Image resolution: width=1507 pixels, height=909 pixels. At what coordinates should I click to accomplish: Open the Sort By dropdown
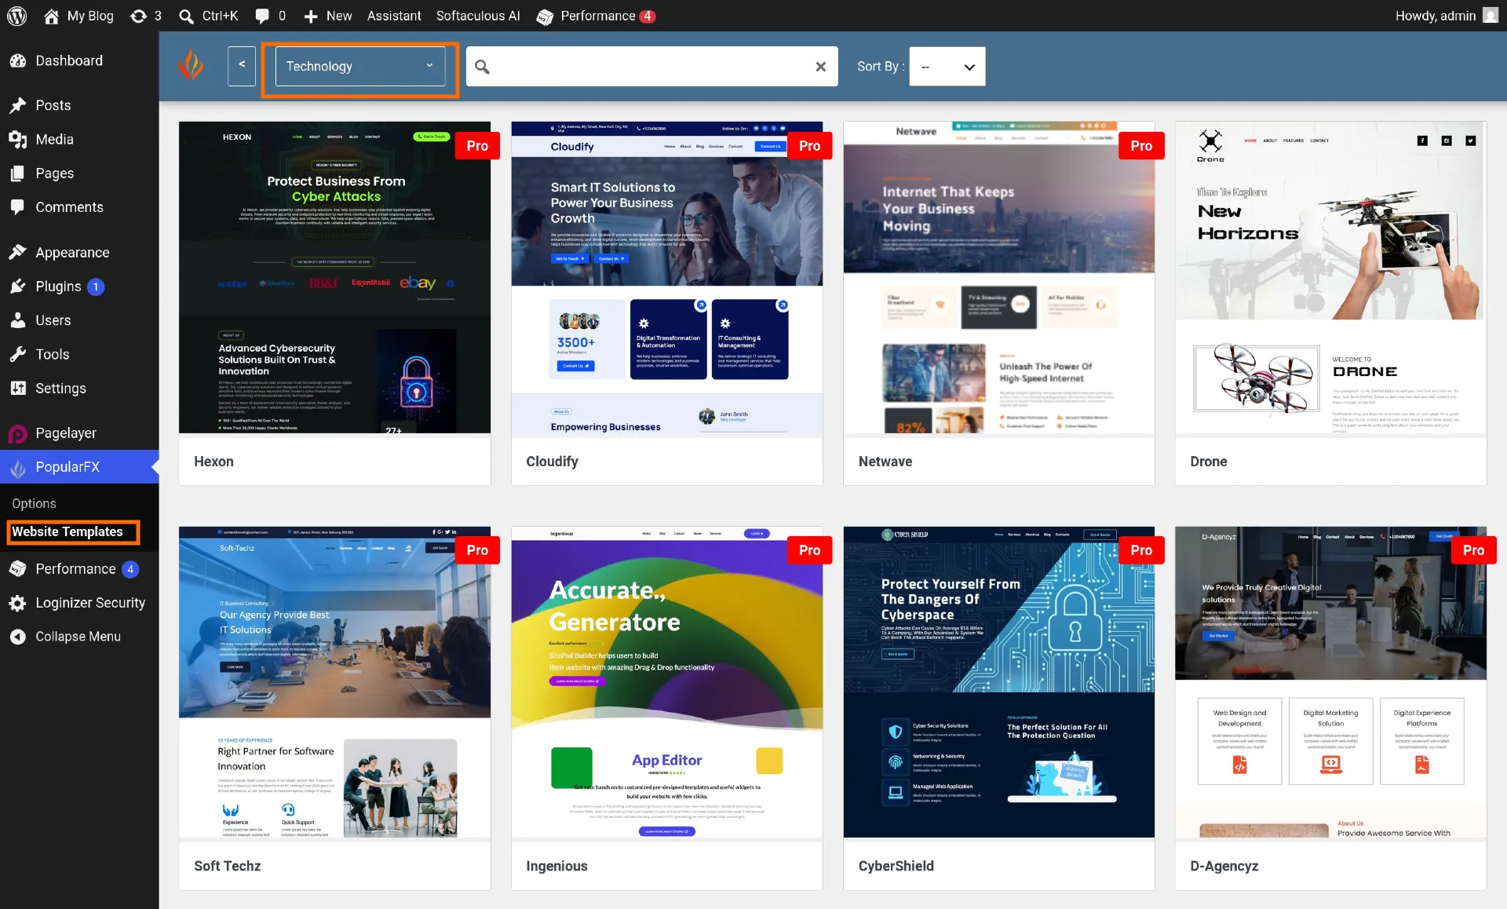(947, 67)
